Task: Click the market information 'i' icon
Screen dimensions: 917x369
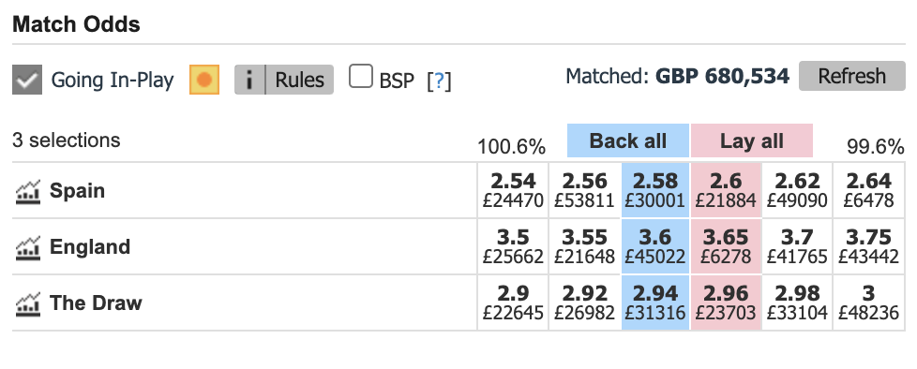Action: tap(249, 80)
